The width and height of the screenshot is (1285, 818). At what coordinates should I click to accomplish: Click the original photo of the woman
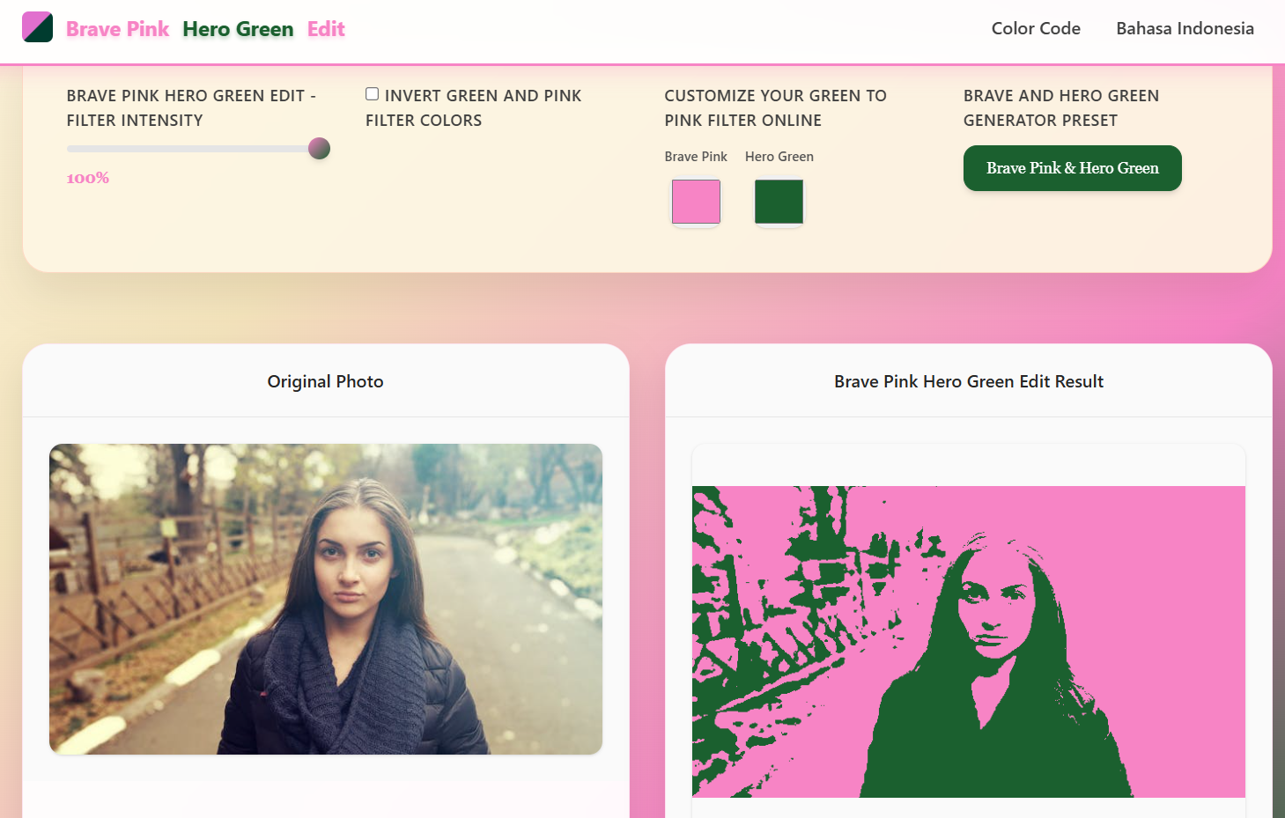pyautogui.click(x=326, y=599)
